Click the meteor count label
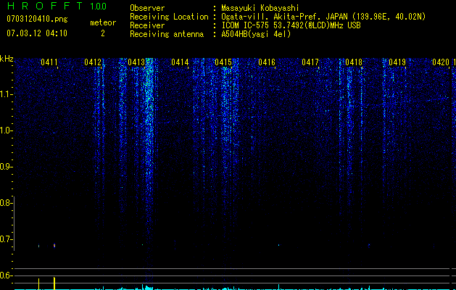 (103, 22)
